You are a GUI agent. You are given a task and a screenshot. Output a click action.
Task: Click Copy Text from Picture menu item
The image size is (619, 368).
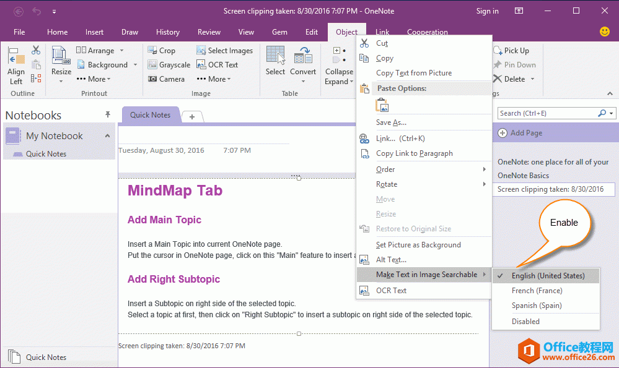tap(413, 73)
